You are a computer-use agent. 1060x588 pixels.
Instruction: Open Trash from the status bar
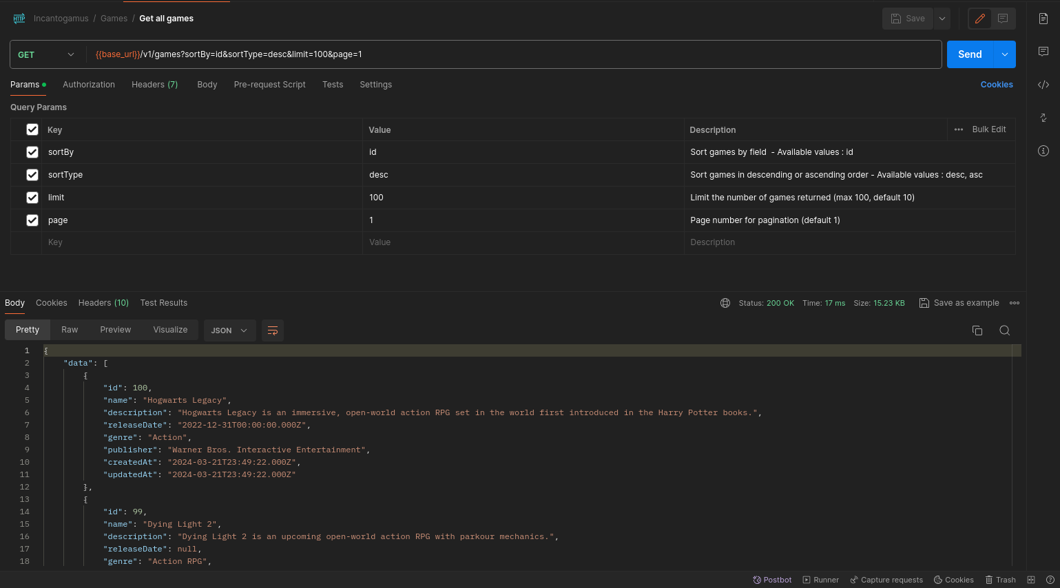(x=1001, y=580)
